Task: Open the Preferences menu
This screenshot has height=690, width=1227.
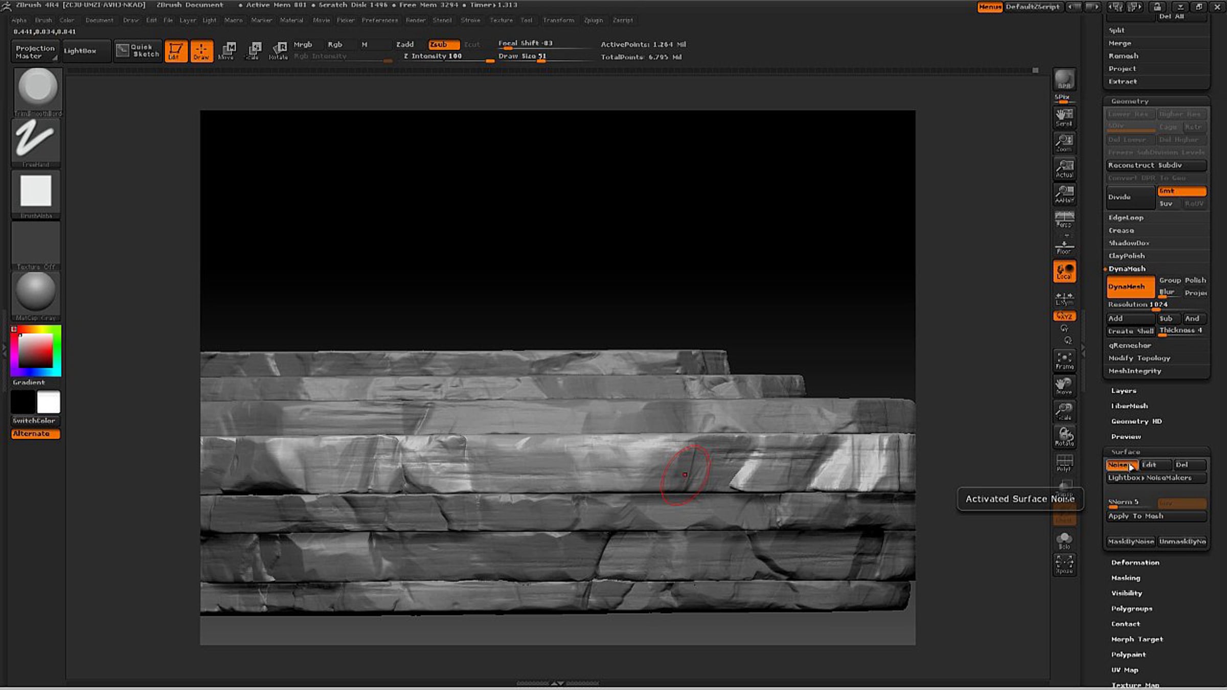Action: click(380, 20)
